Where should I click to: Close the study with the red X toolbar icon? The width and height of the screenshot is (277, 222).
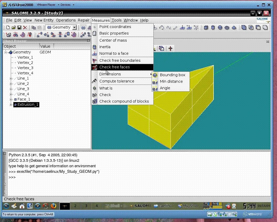click(25, 27)
